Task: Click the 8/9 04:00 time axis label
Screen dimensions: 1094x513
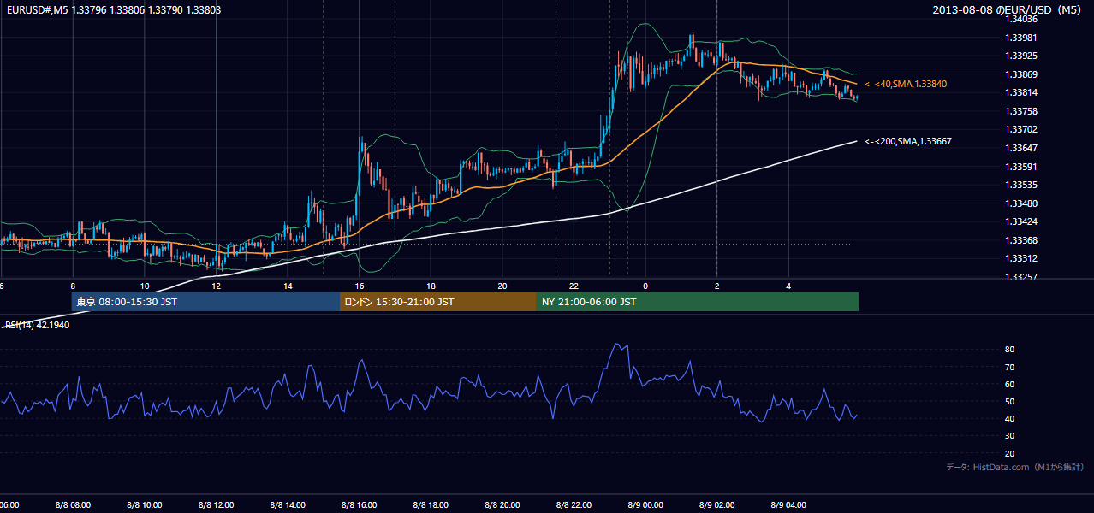Action: click(788, 504)
